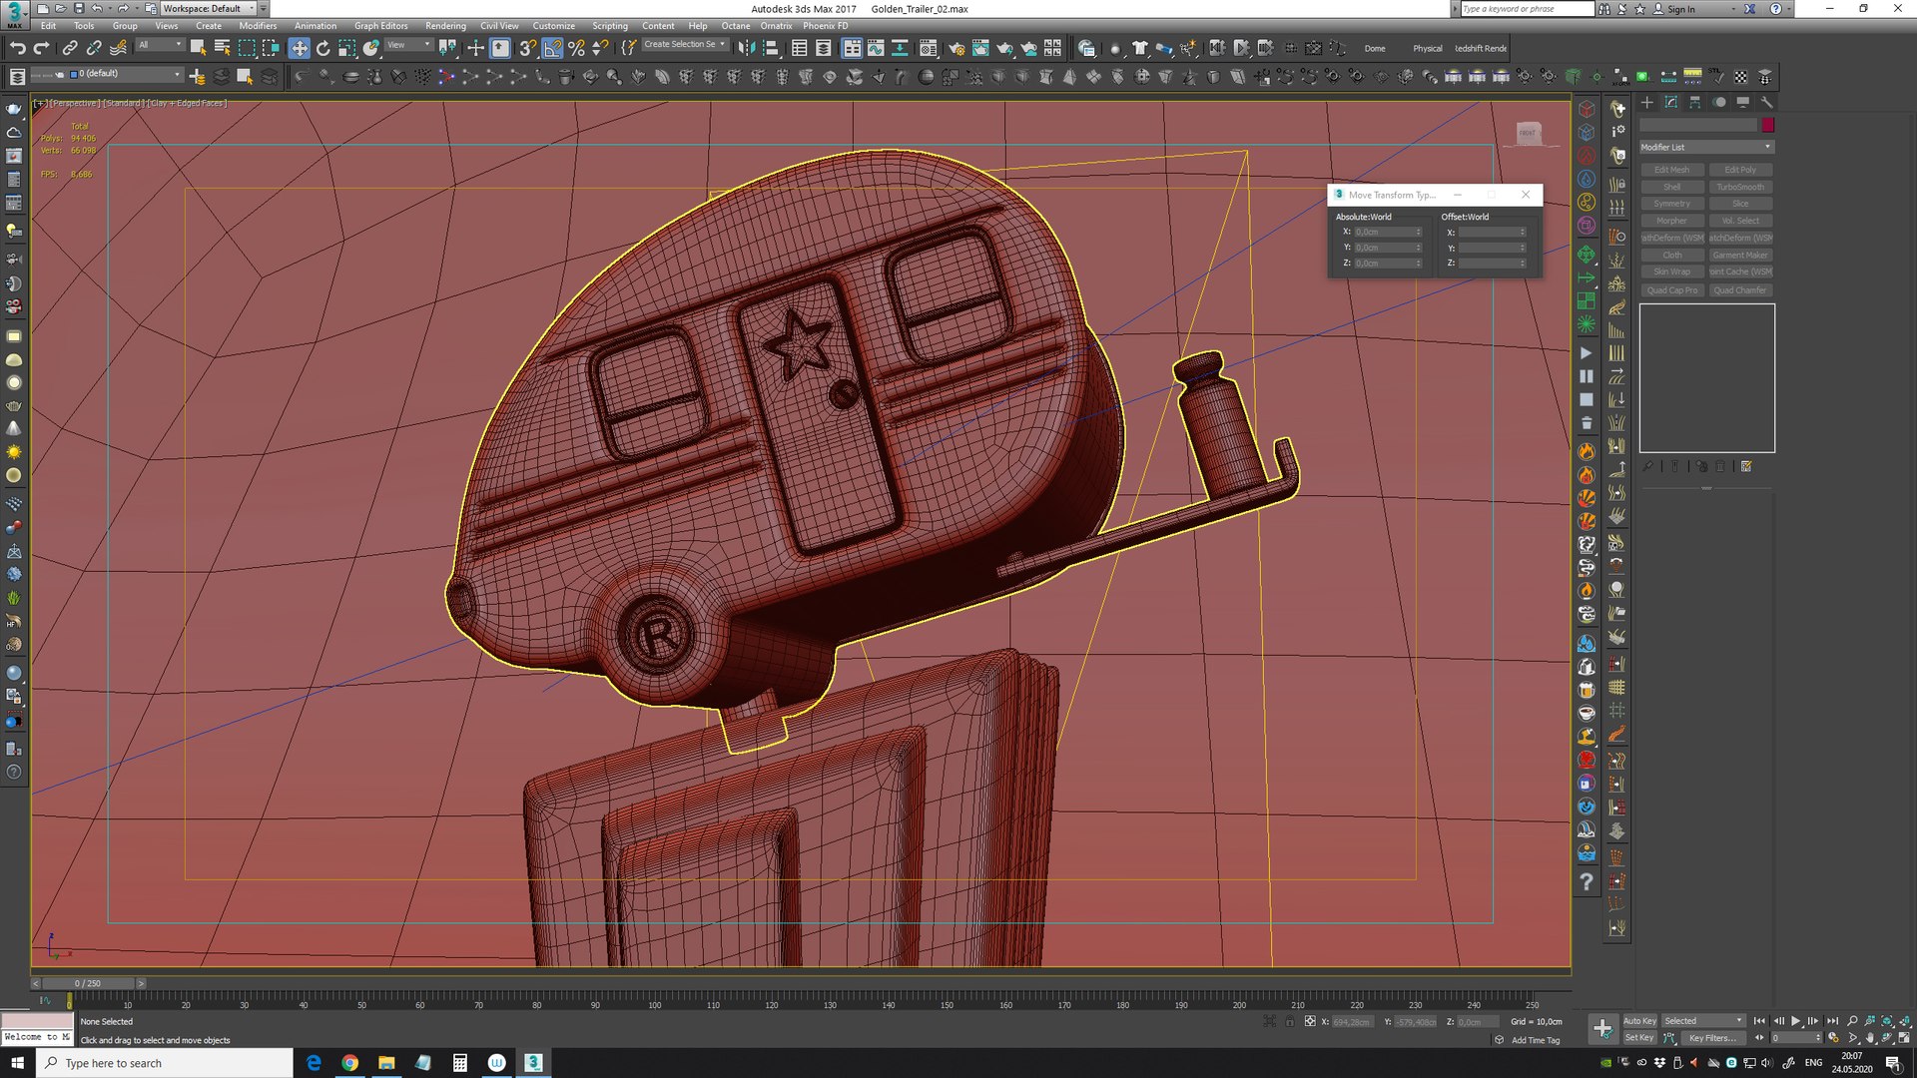Open the Hierarchy command panel tab
This screenshot has width=1917, height=1078.
(x=1695, y=102)
